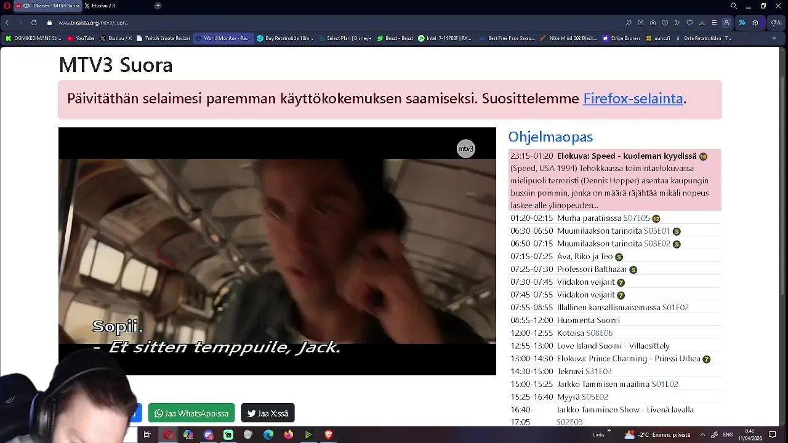This screenshot has height=443, width=788.
Task: Open the TradingView extension icon
Action: tap(742, 23)
